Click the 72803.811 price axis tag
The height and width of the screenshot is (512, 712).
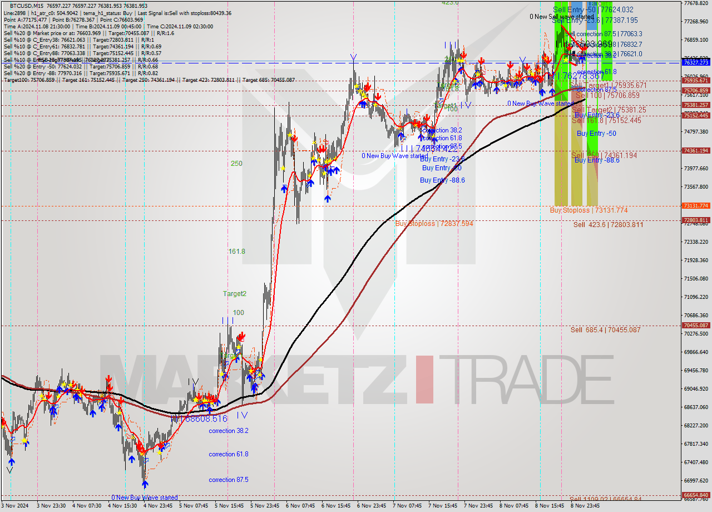[695, 220]
